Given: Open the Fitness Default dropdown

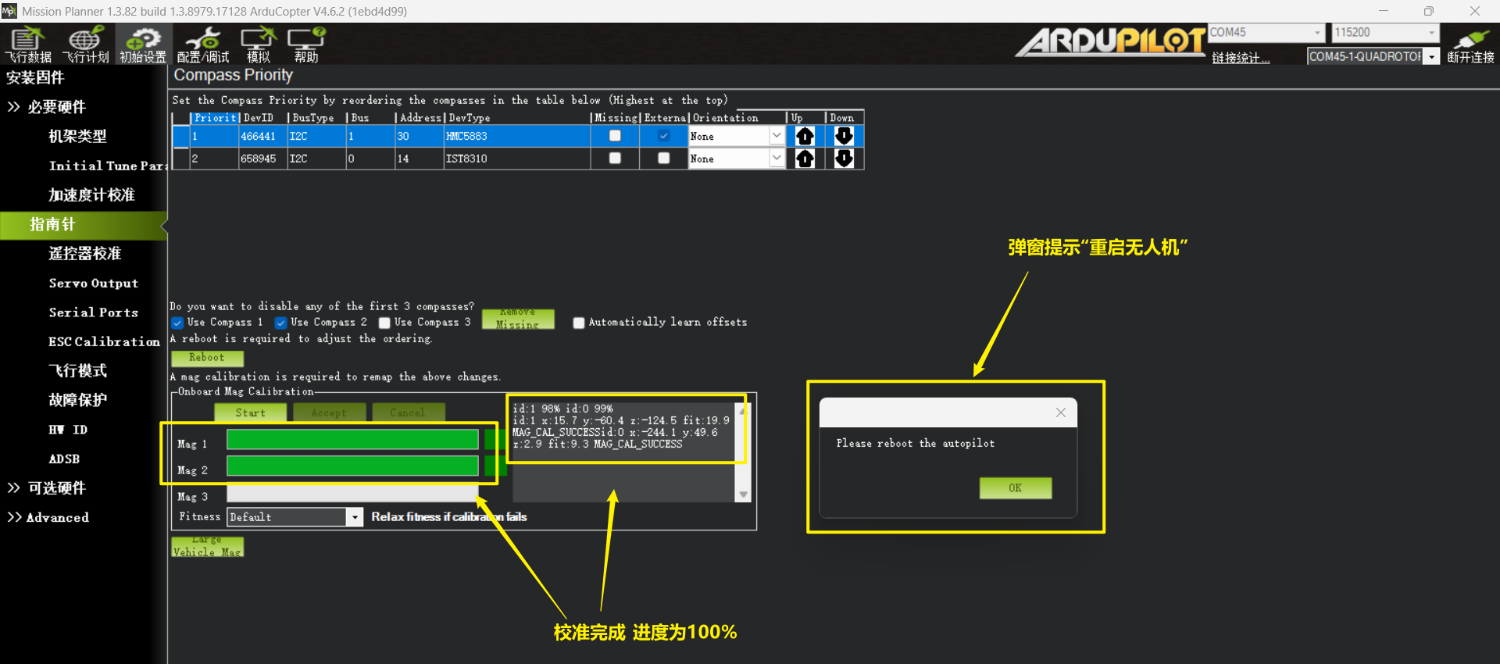Looking at the screenshot, I should click(355, 517).
